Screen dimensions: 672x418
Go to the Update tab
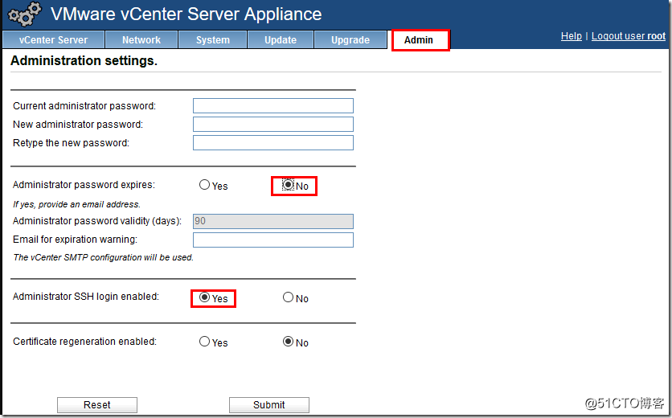pyautogui.click(x=281, y=40)
